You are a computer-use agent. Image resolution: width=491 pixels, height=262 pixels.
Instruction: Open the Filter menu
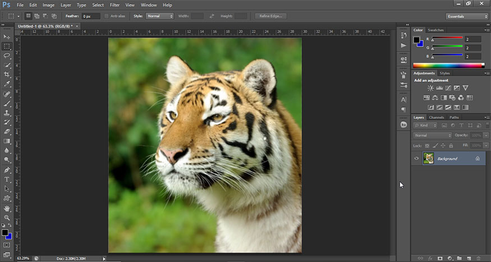point(114,5)
